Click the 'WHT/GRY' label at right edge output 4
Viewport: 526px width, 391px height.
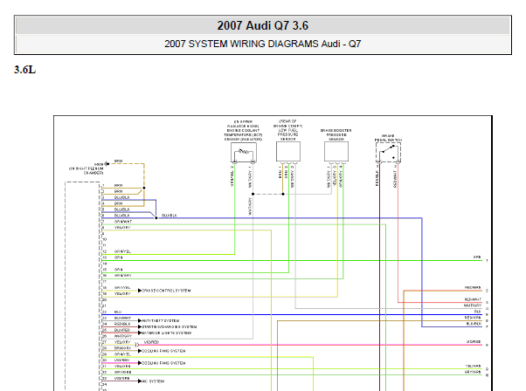click(473, 305)
